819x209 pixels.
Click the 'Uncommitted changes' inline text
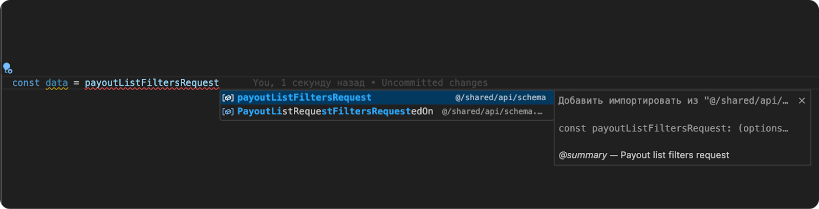(434, 83)
